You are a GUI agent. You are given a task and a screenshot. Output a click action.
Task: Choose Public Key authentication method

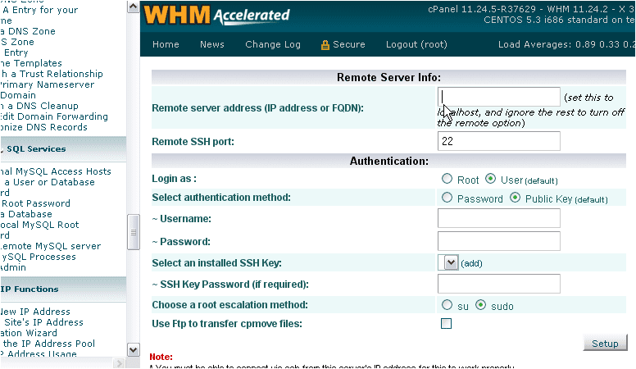[516, 198]
